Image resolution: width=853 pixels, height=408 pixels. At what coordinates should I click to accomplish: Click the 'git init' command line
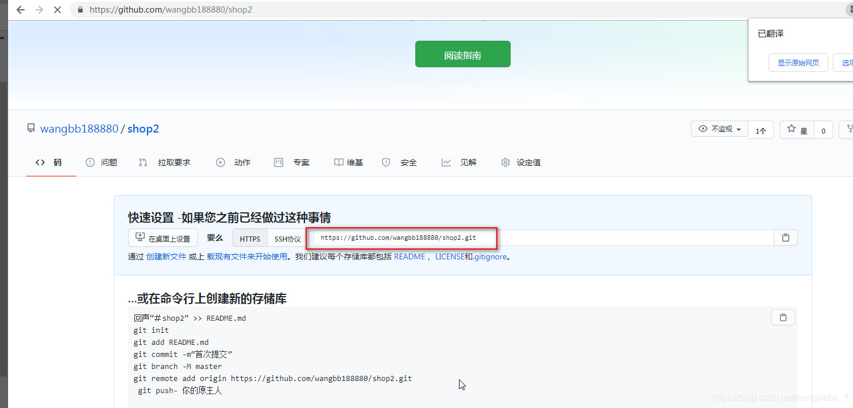[151, 330]
